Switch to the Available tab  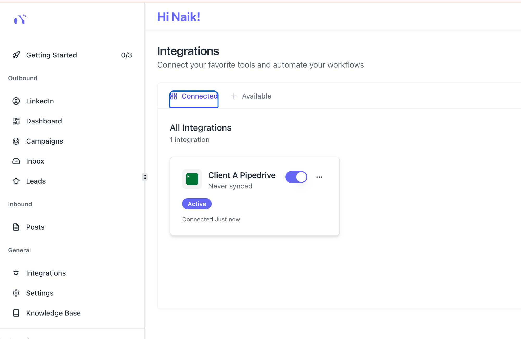(251, 96)
